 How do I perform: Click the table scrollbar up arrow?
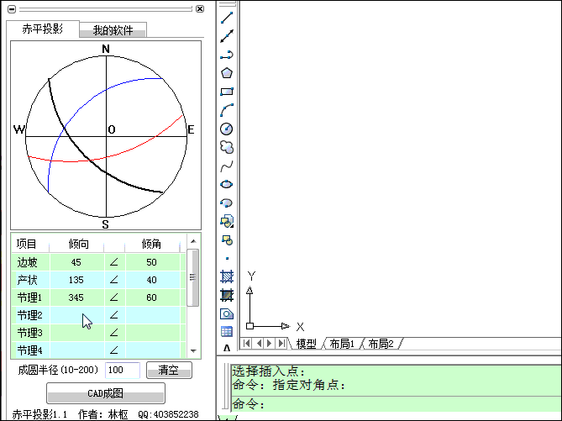coord(193,241)
